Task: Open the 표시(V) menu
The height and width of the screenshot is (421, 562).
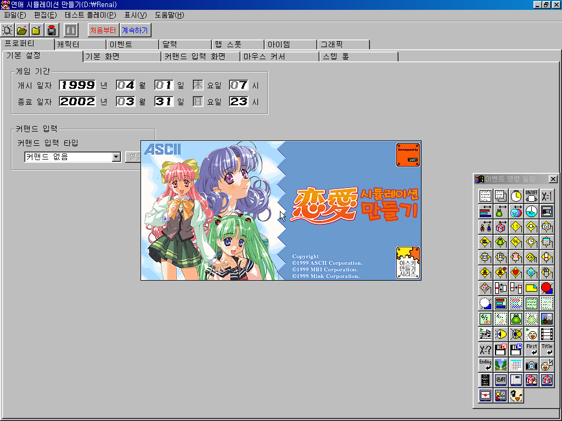Action: point(136,15)
